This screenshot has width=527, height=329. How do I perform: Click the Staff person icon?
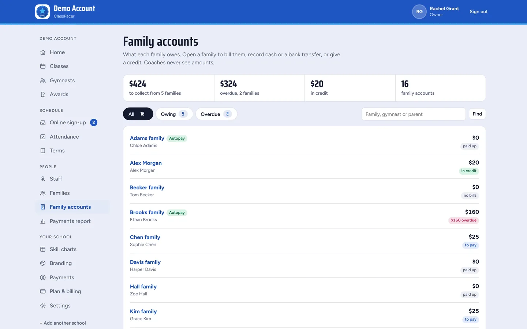[43, 179]
